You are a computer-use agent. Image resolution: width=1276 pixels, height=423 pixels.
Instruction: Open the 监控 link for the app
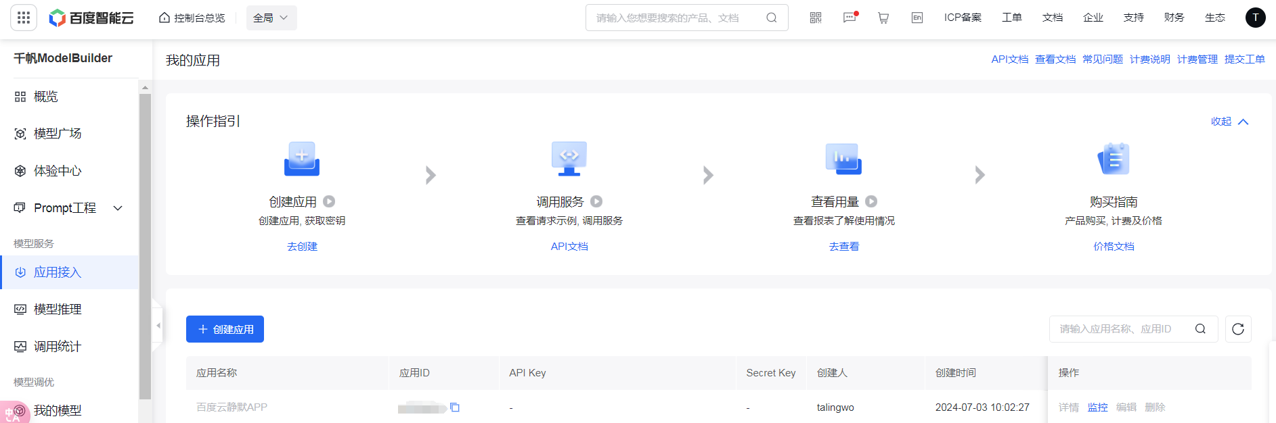1097,407
